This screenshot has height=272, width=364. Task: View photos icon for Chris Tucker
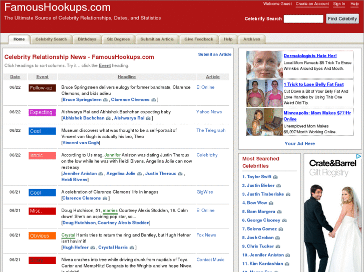tap(278, 247)
